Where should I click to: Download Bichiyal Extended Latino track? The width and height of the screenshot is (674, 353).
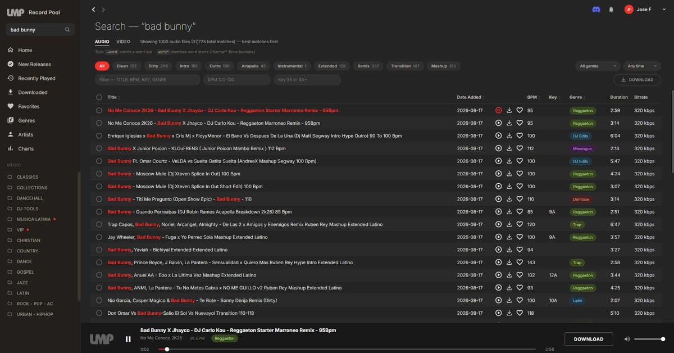point(509,250)
